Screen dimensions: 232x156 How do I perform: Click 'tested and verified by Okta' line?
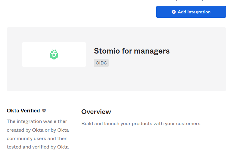coord(38,147)
